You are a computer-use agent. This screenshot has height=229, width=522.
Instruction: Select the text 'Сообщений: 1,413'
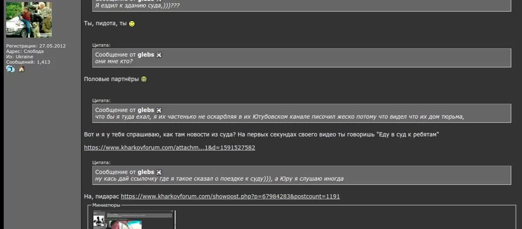click(28, 62)
